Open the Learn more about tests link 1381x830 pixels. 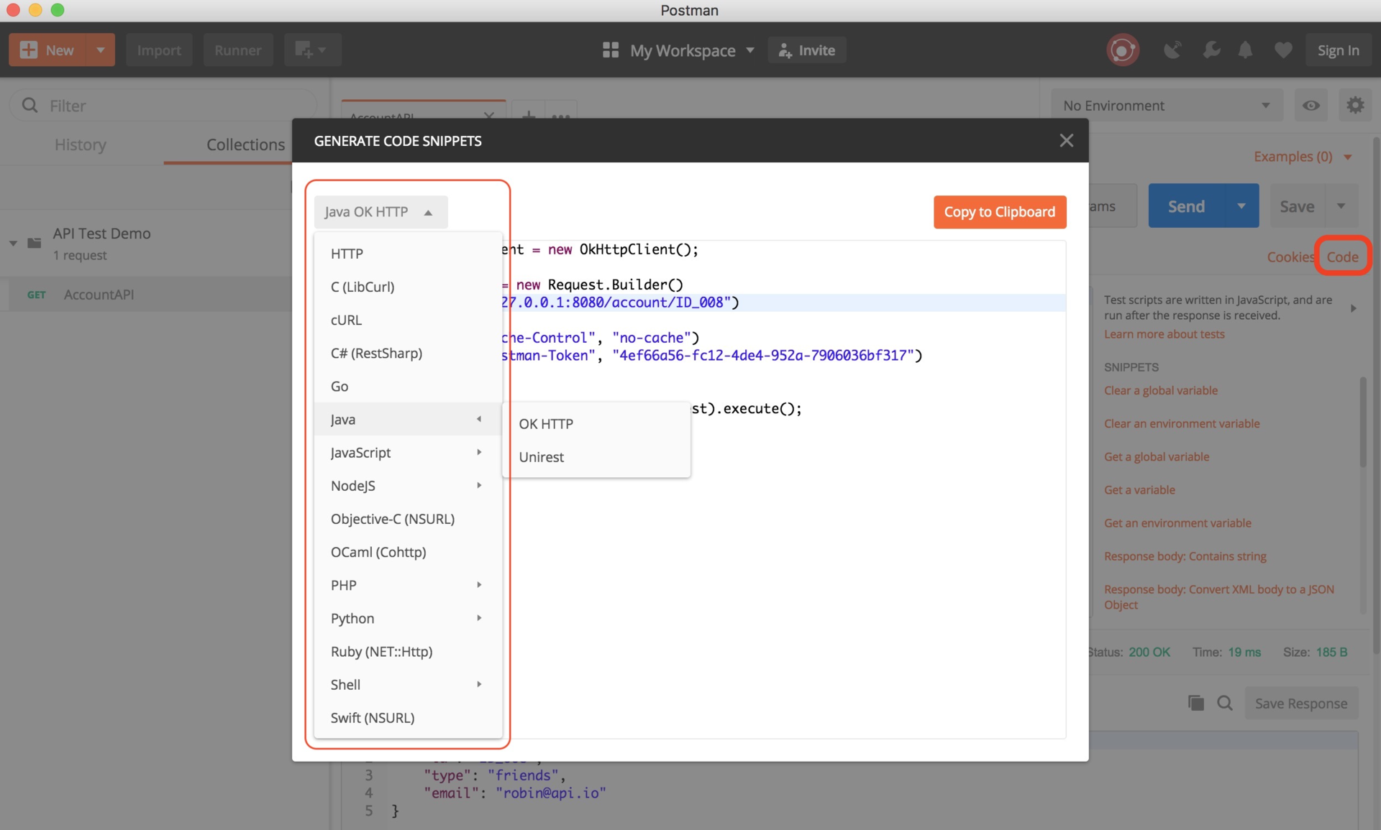click(1164, 334)
